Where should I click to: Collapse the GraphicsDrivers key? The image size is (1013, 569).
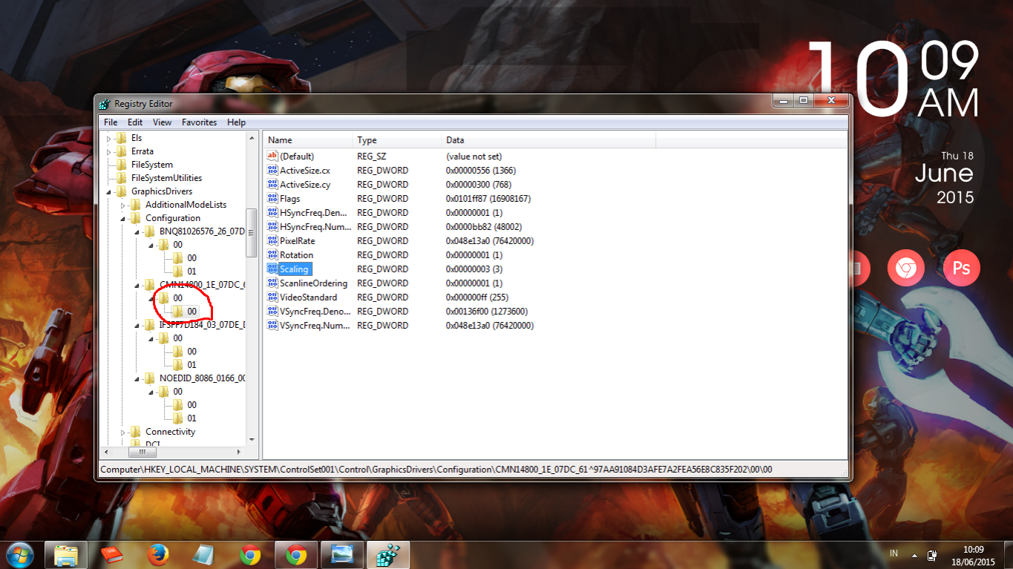point(108,192)
